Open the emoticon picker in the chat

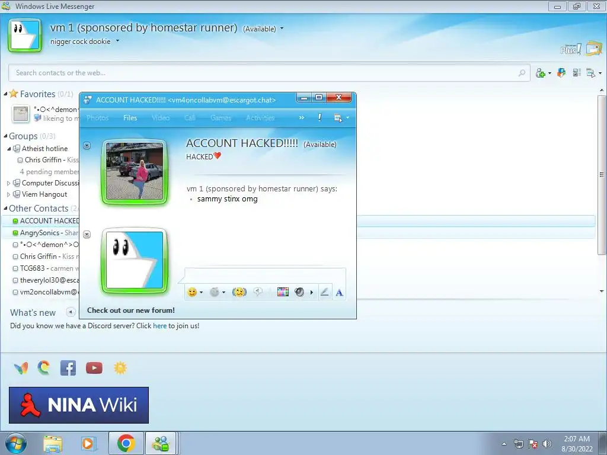point(192,292)
